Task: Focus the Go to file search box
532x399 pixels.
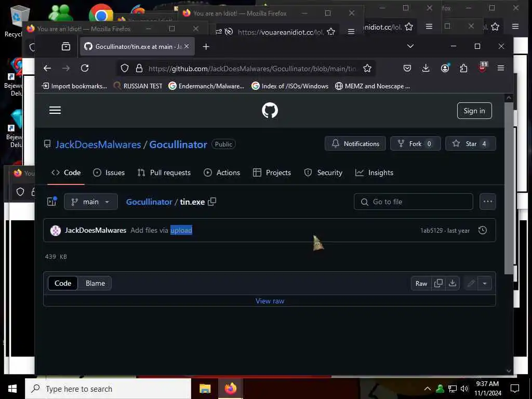Action: pyautogui.click(x=413, y=202)
